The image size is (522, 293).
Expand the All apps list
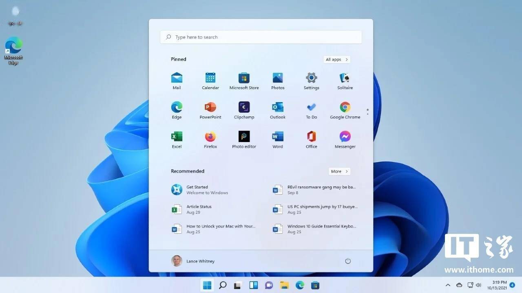[x=336, y=59]
